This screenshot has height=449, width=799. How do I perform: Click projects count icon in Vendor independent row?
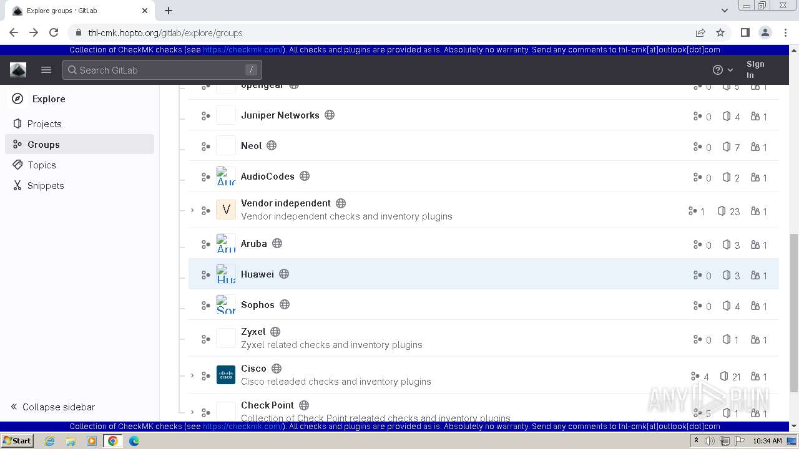722,211
